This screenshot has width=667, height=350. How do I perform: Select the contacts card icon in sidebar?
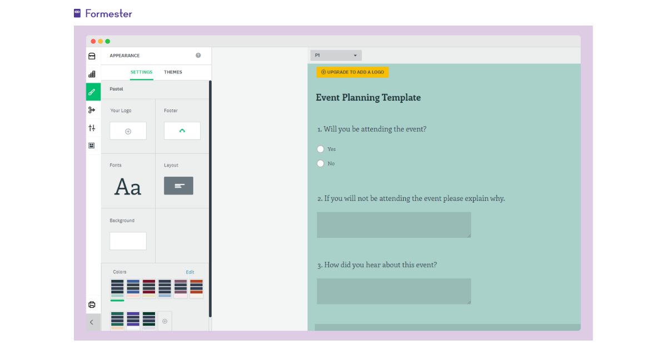[x=92, y=145]
